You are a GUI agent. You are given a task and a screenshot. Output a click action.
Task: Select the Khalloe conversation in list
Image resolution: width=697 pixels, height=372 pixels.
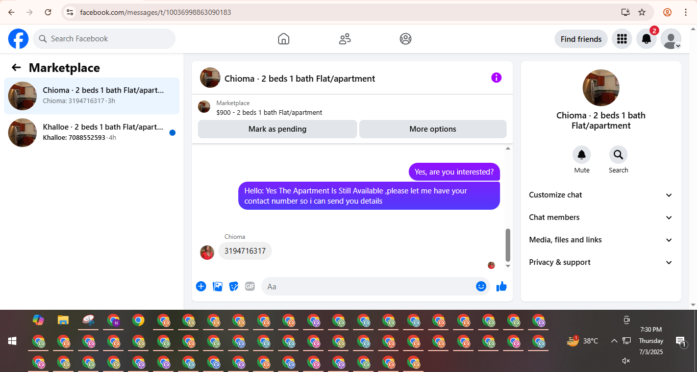[92, 133]
